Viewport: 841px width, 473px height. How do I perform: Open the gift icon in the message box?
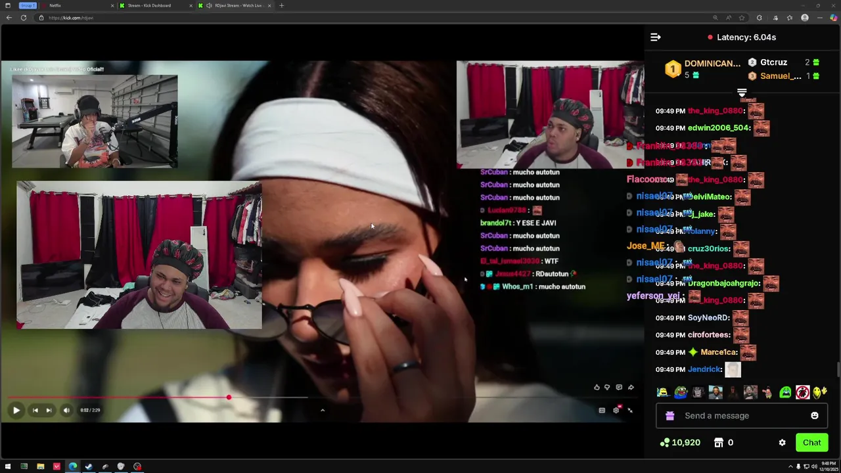(x=670, y=416)
